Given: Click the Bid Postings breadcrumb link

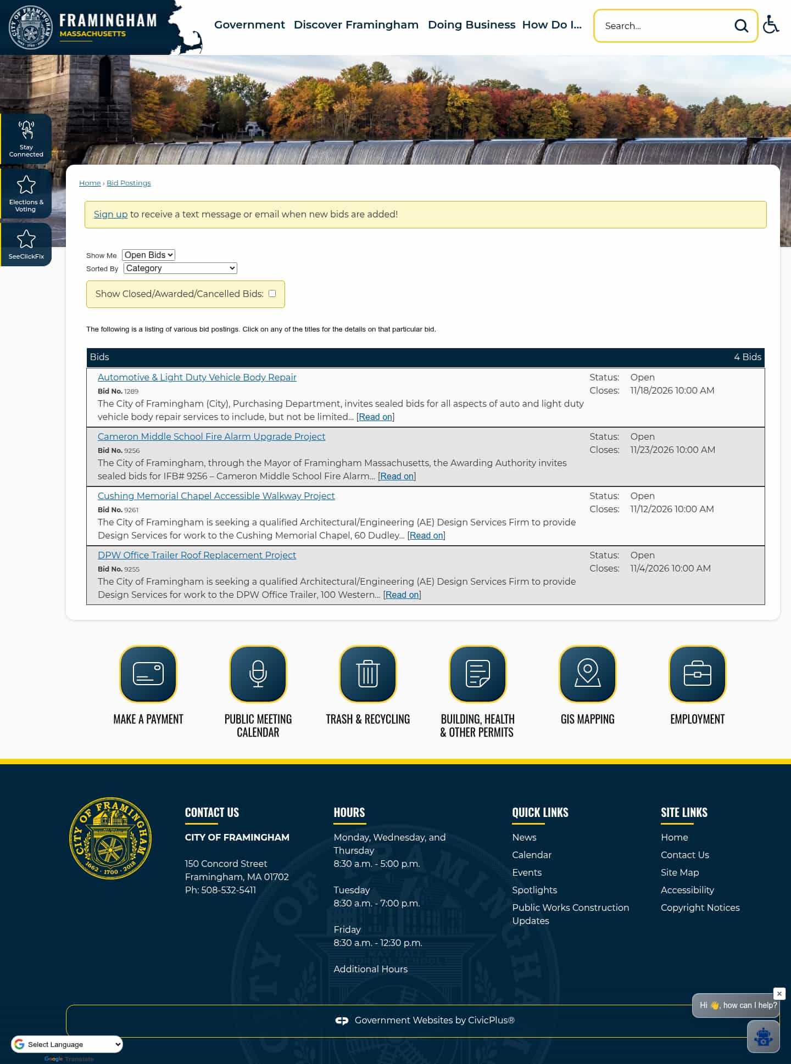Looking at the screenshot, I should tap(129, 183).
